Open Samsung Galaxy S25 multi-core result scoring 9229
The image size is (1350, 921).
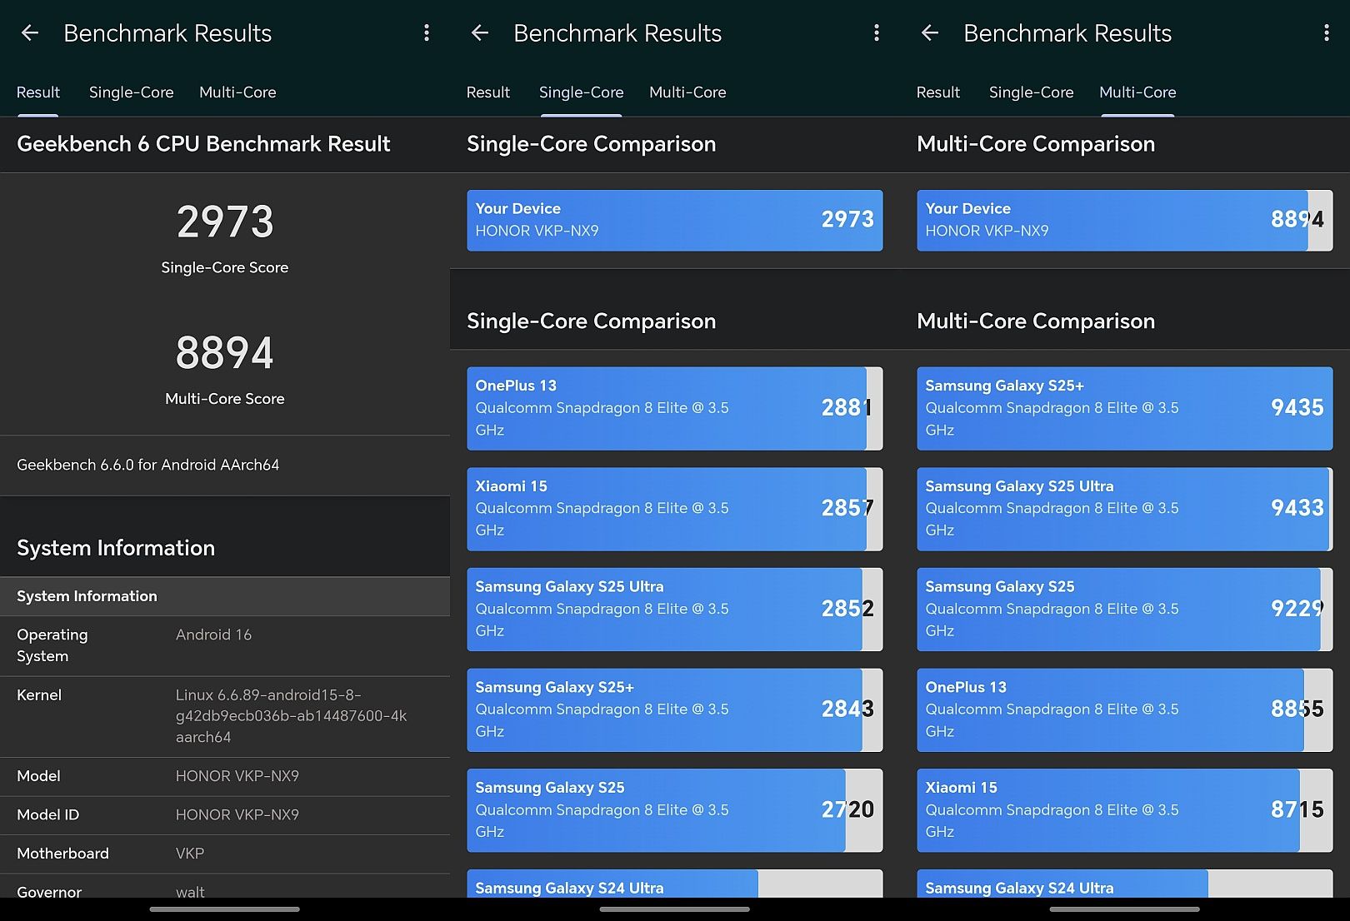pos(1125,610)
